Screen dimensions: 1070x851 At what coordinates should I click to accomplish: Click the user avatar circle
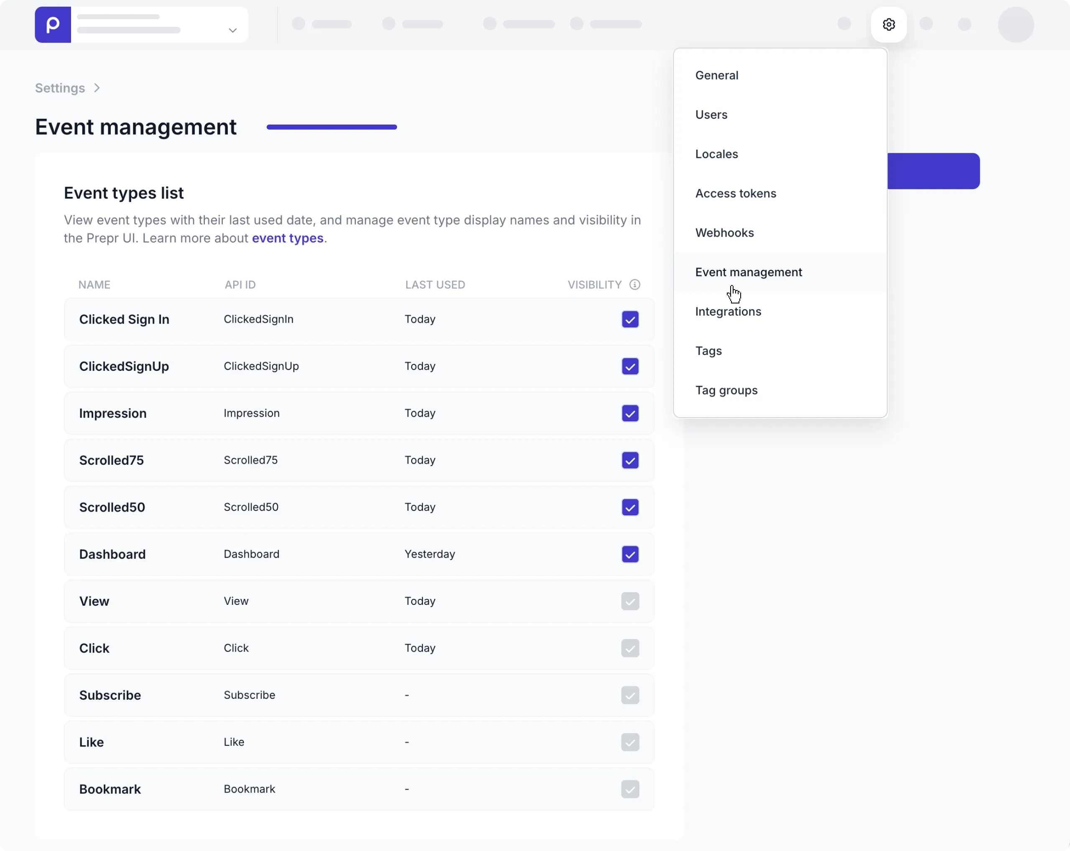coord(1015,24)
